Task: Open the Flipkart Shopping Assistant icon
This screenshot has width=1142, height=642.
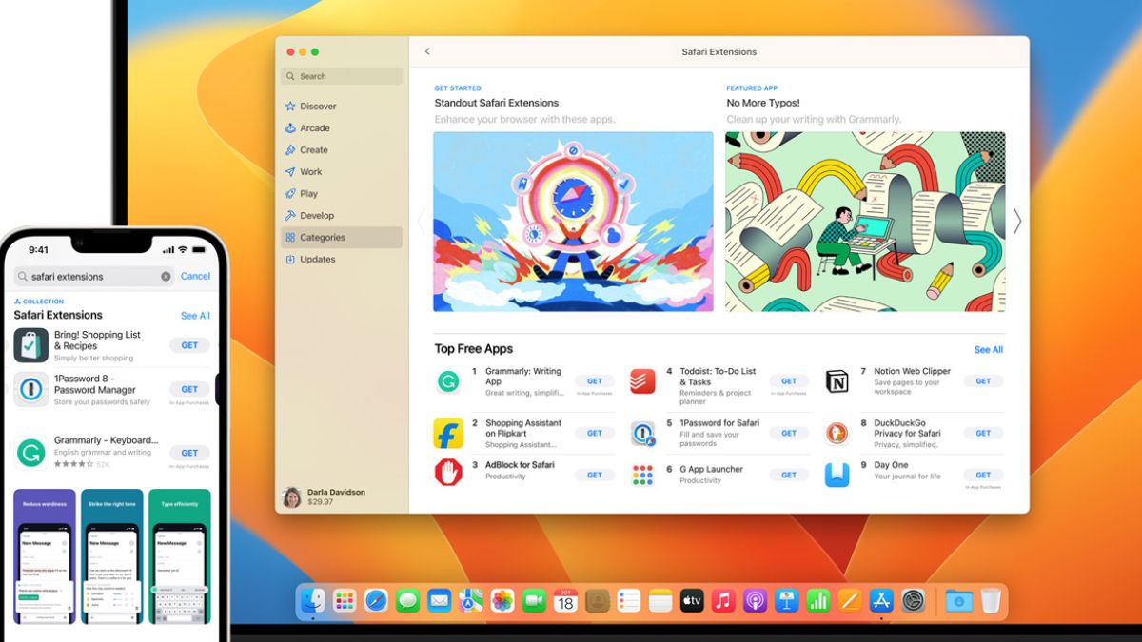Action: (448, 434)
